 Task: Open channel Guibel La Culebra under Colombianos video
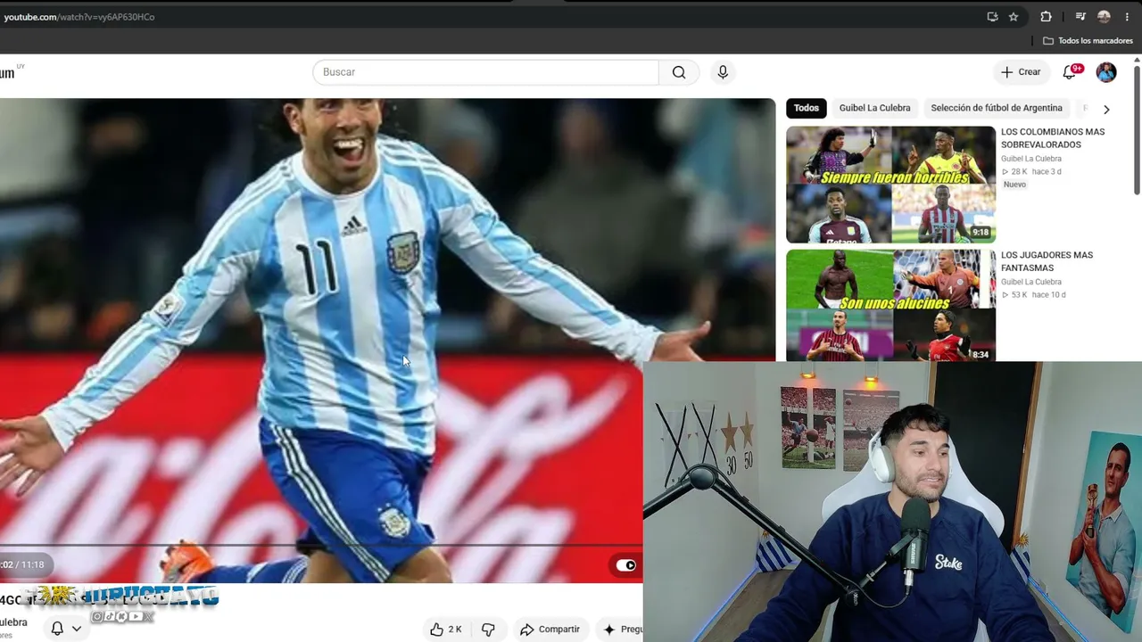(1031, 159)
